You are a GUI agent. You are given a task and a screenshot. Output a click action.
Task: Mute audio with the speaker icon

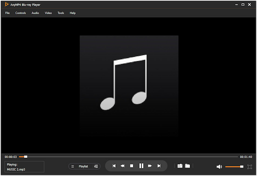[219, 167]
